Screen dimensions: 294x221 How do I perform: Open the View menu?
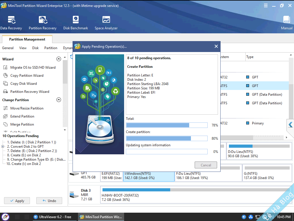pos(23,48)
